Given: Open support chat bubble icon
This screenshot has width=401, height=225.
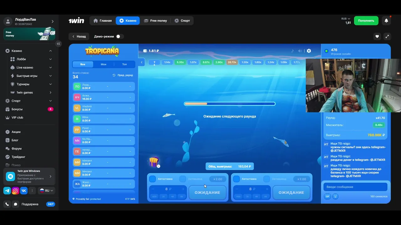Looking at the screenshot, I should [15, 204].
